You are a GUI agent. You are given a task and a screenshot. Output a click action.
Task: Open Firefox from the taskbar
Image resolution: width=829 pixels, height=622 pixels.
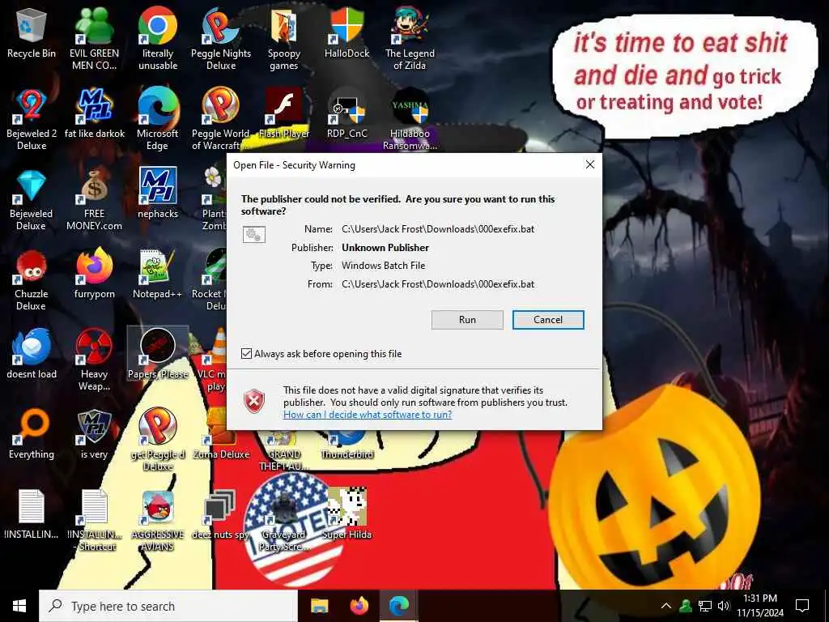pyautogui.click(x=359, y=606)
